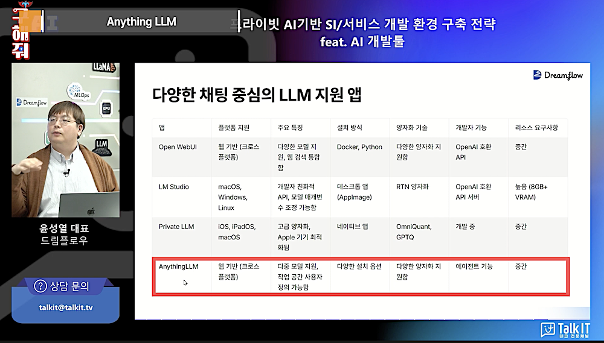This screenshot has width=604, height=343.
Task: Select the slide heading 다양한 채팅 중심의 LLM 지원 앱
Action: point(257,95)
